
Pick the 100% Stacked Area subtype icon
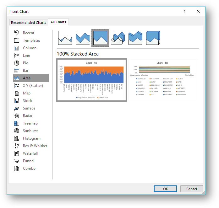(x=100, y=38)
